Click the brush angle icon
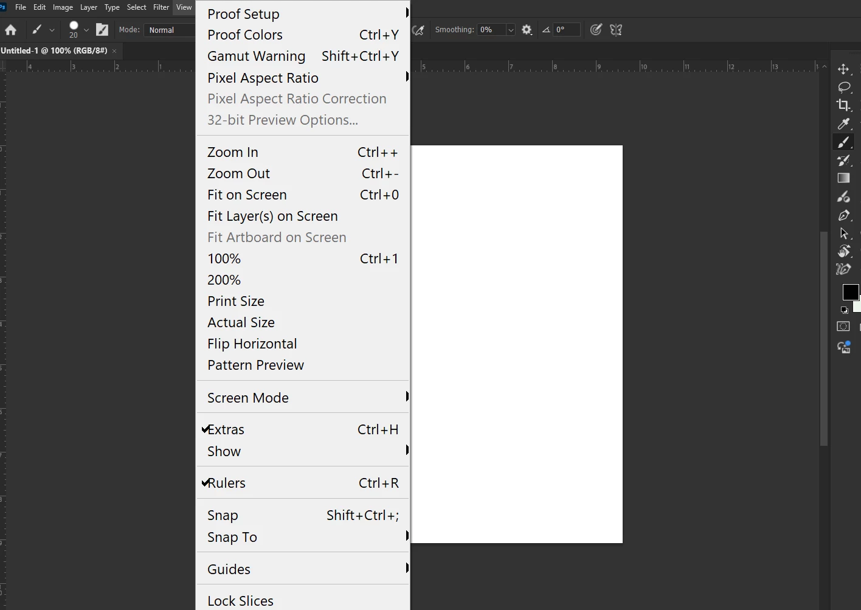Screen dimensions: 861x610 pos(546,30)
